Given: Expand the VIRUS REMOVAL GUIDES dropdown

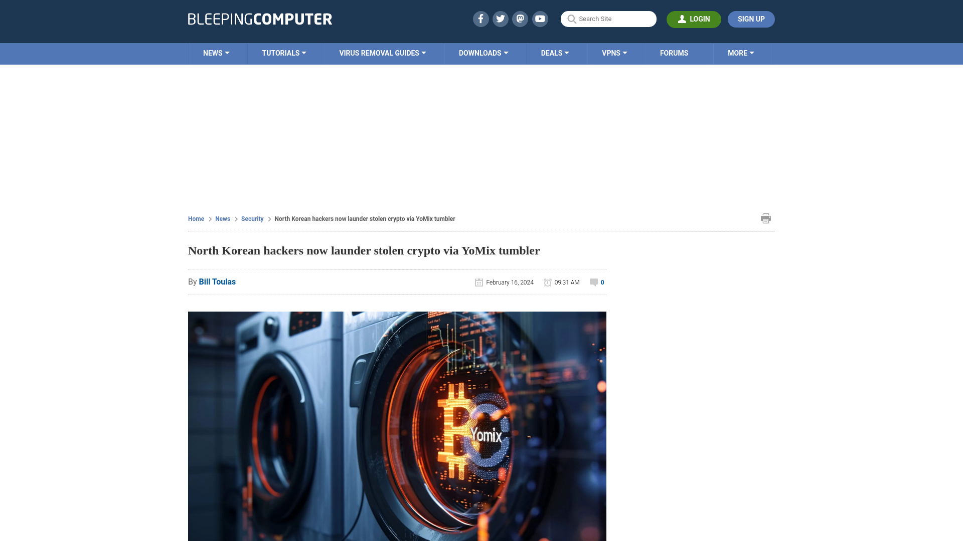Looking at the screenshot, I should (x=382, y=53).
